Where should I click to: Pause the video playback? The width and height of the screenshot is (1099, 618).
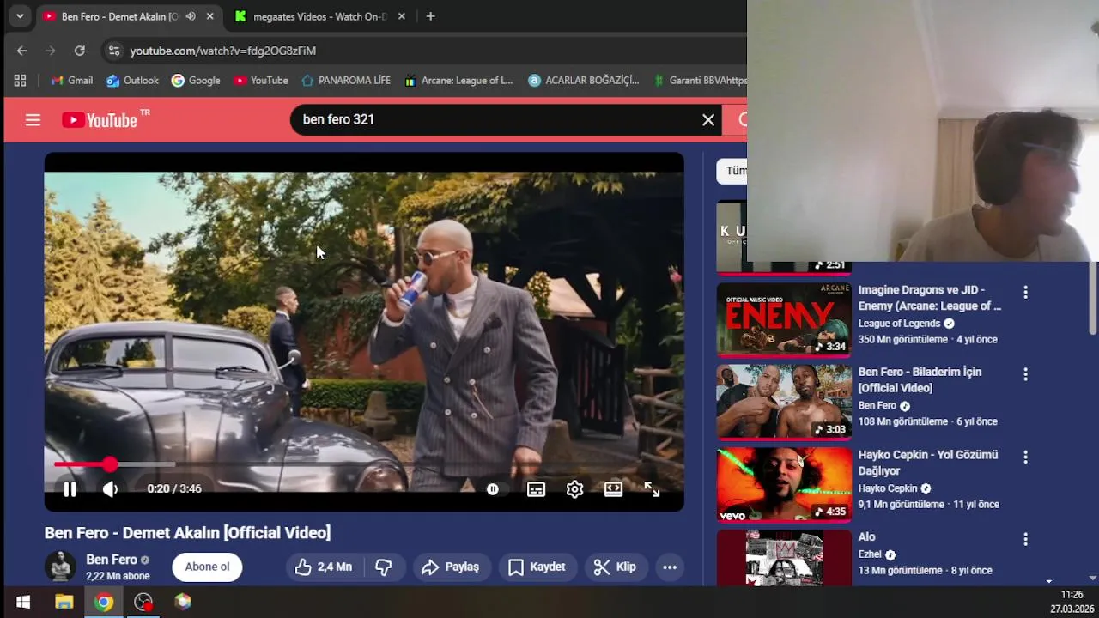70,488
